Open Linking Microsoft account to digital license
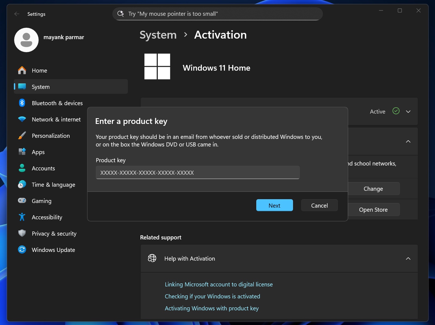The image size is (435, 325). coord(219,284)
